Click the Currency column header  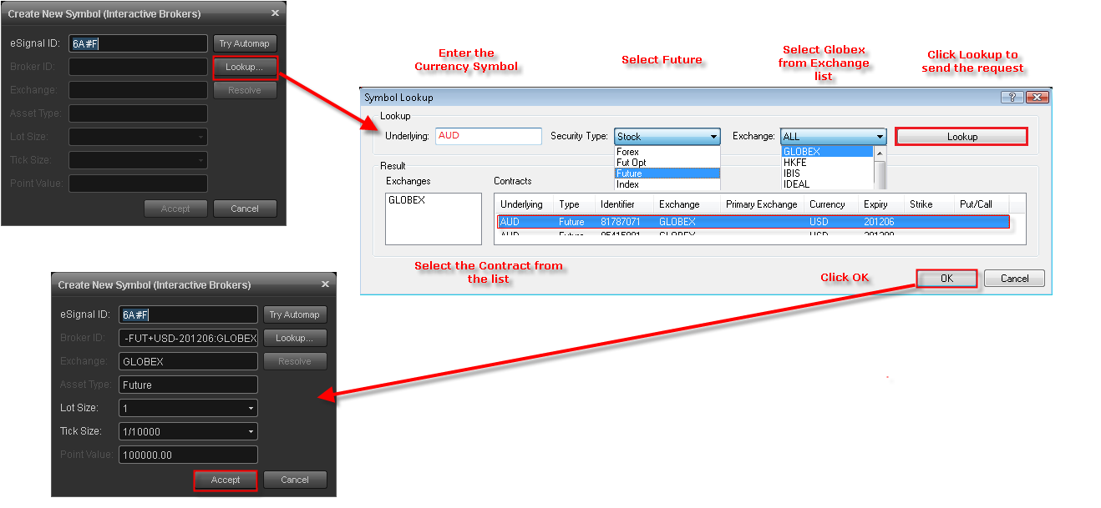coord(833,204)
